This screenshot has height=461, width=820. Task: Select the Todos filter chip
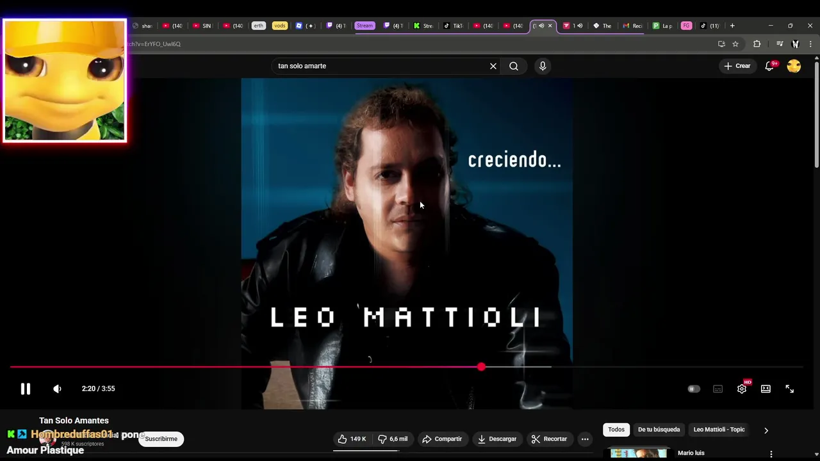click(x=616, y=430)
